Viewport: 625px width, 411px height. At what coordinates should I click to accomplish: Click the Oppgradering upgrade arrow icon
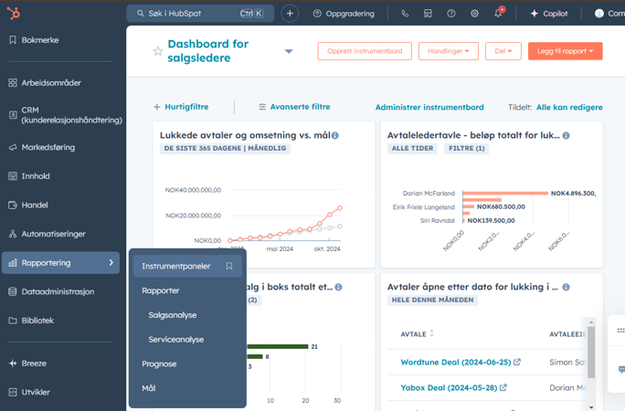click(317, 14)
